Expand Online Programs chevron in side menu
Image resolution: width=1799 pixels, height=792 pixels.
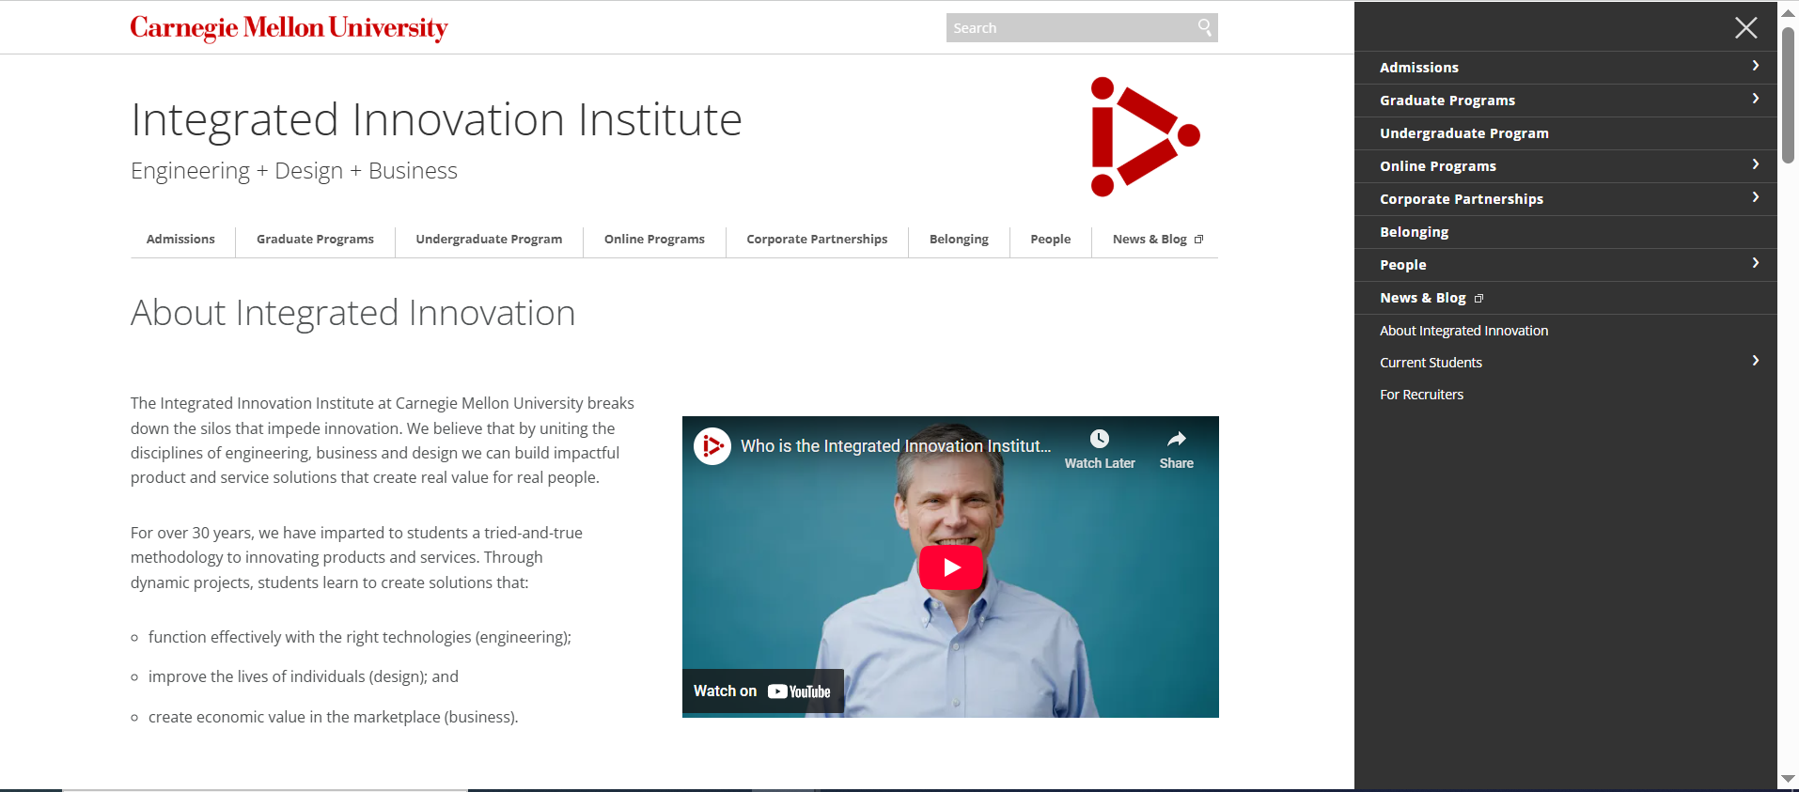click(x=1755, y=164)
